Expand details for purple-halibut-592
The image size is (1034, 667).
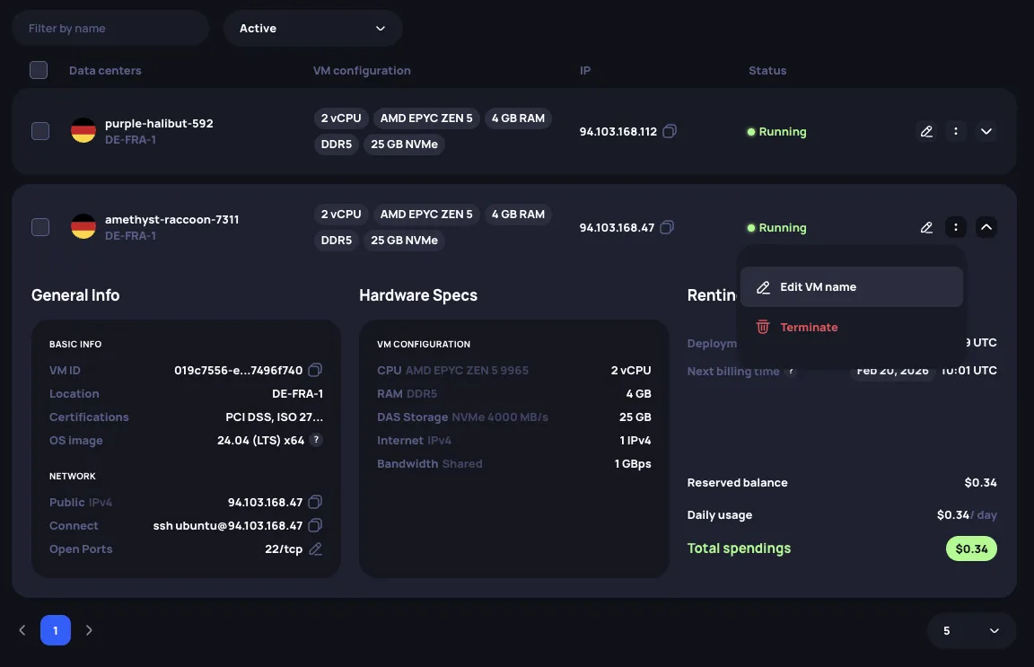[986, 131]
